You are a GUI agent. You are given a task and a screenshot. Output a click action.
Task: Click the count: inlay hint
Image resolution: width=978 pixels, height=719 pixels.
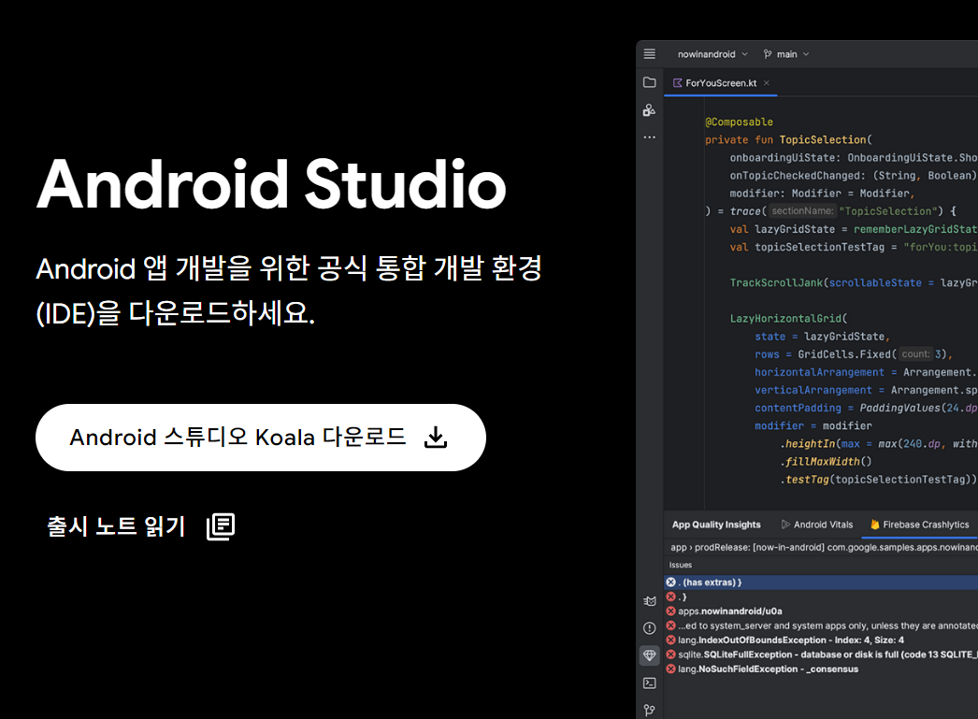click(x=915, y=353)
